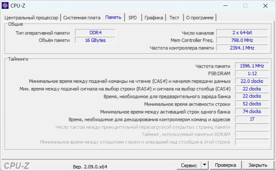This screenshot has width=276, height=171.
Task: Click the empty field beside Тайминг, используемый памятью RDRAM
Action: coord(252,134)
